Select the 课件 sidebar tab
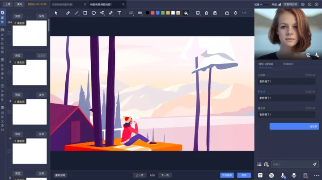Screen dimensions: 322x180 pyautogui.click(x=3, y=17)
